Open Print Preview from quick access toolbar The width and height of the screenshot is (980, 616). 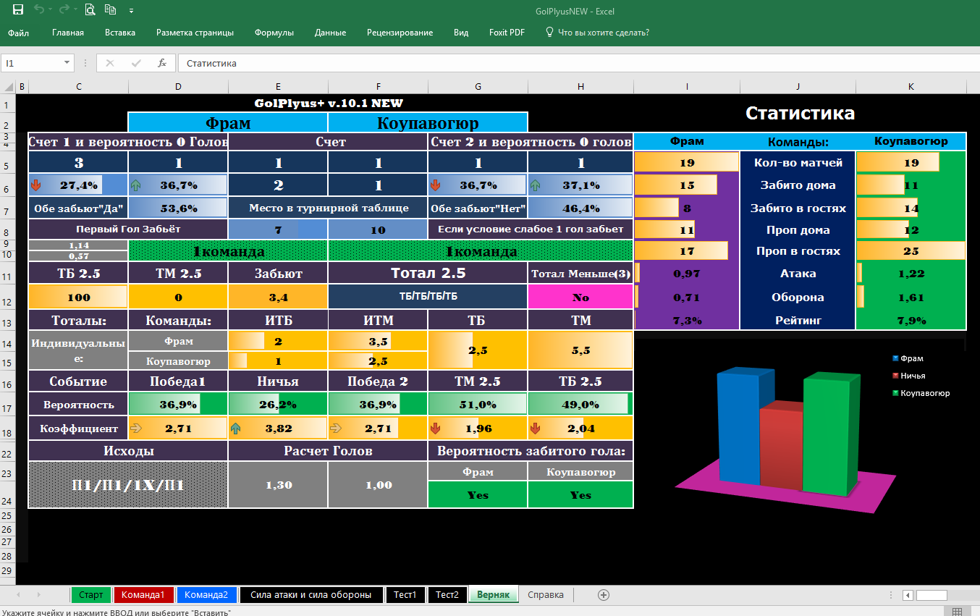click(90, 10)
